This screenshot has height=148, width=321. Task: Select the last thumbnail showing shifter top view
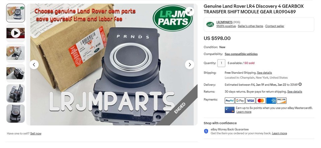click(16, 114)
